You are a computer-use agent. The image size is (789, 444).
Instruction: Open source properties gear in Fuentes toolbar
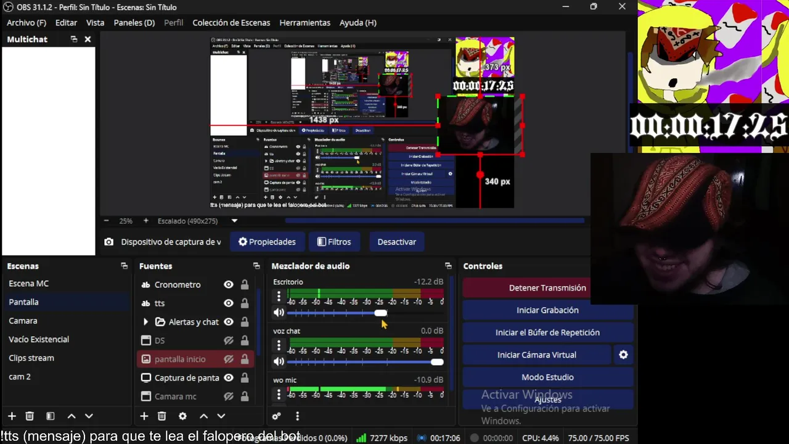pos(182,416)
